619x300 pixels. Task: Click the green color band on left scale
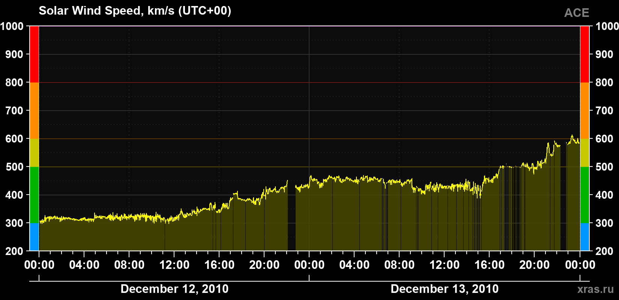34,195
